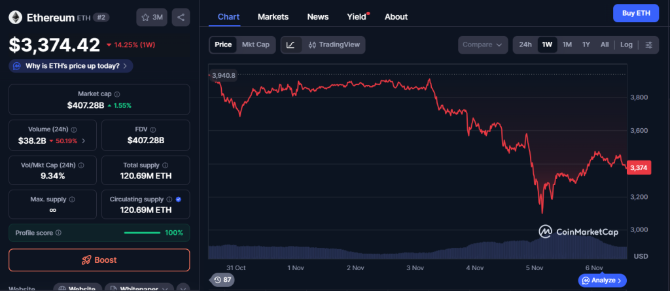This screenshot has height=291, width=670.
Task: Switch to the Markets tab
Action: [273, 16]
